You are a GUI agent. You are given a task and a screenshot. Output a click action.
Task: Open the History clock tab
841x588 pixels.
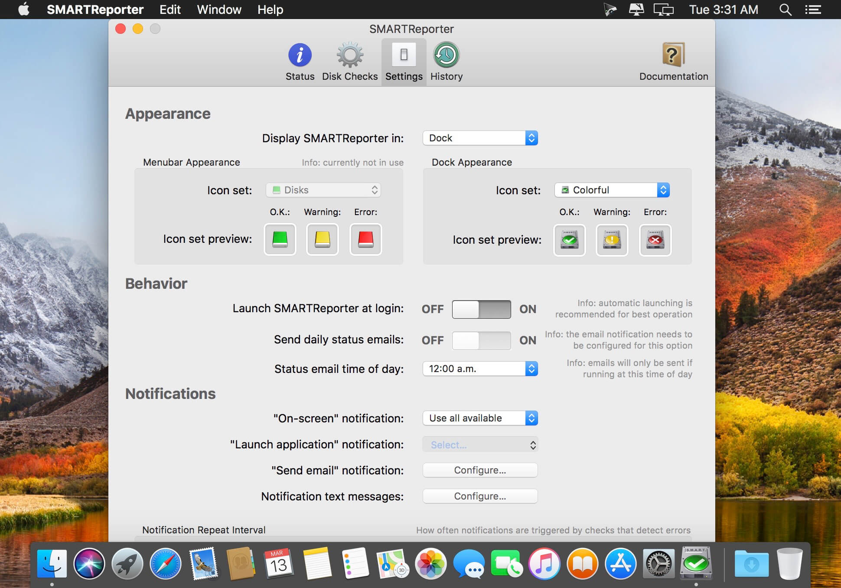(x=447, y=62)
